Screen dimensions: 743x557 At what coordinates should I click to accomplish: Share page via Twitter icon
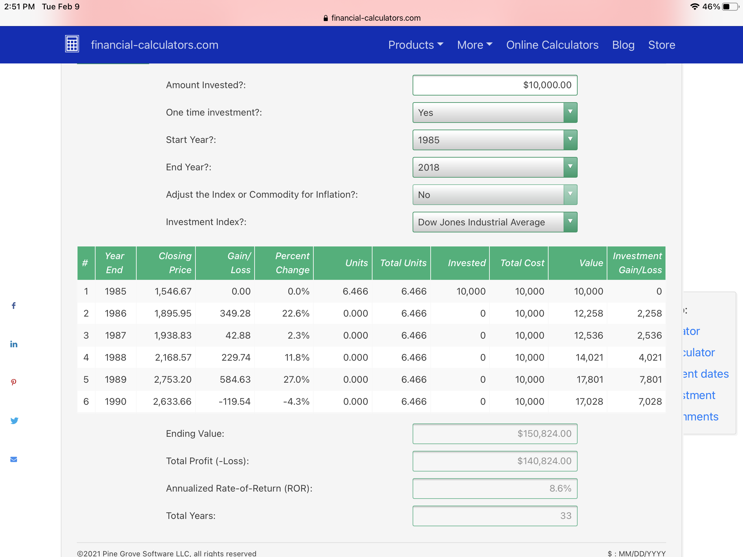[14, 421]
